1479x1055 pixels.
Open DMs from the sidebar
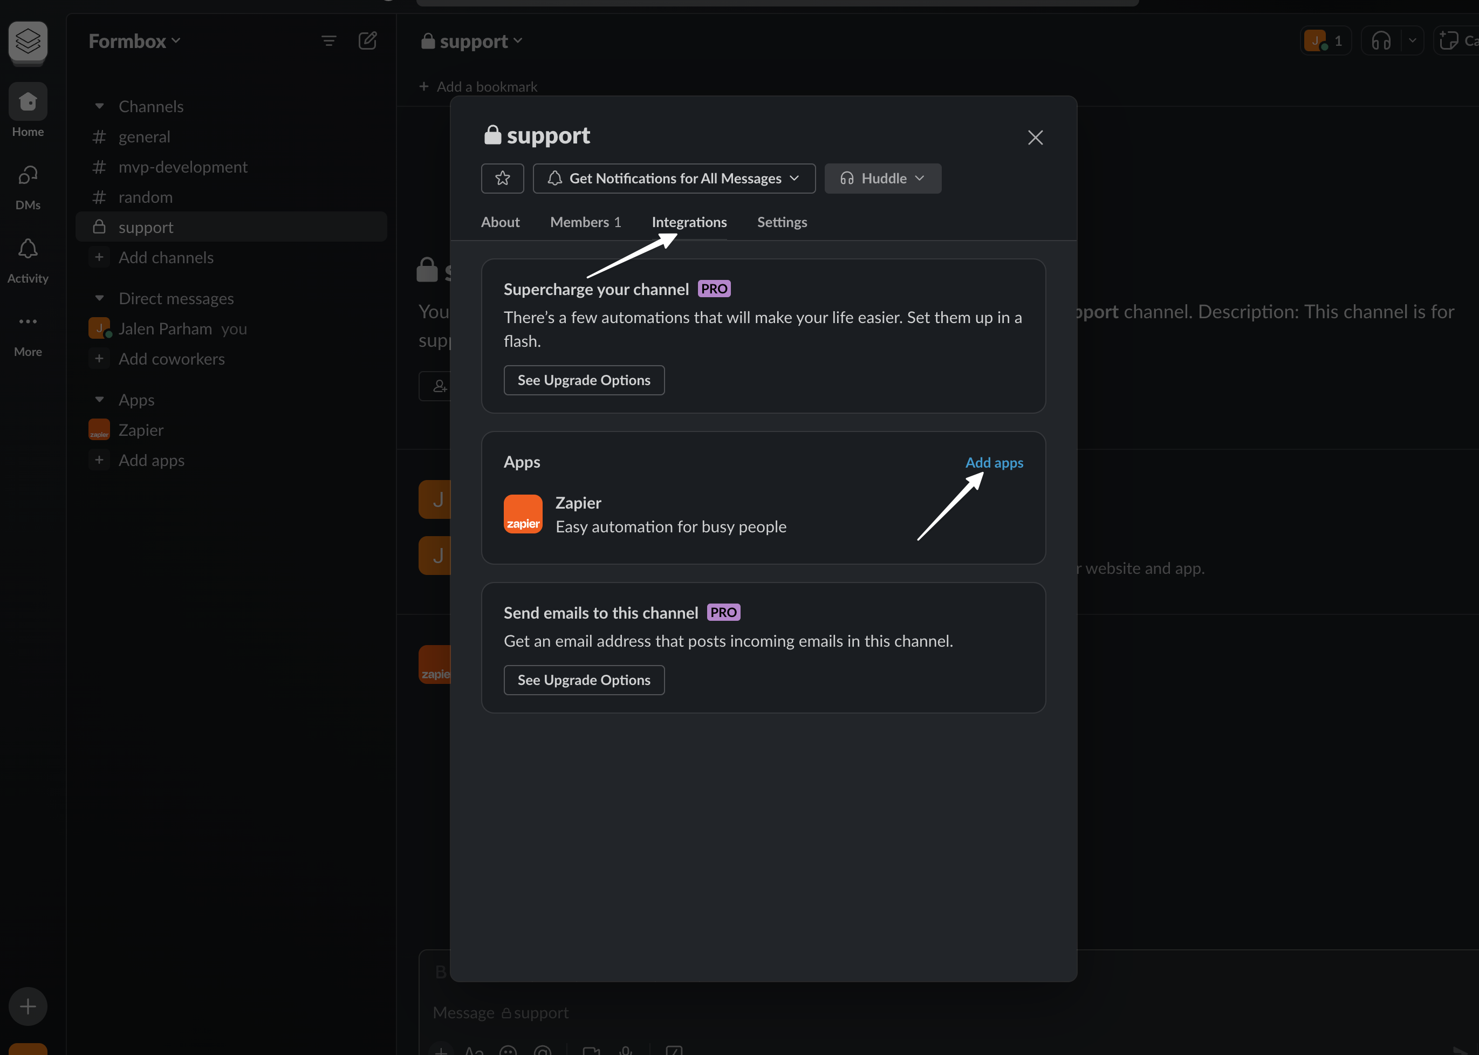(x=28, y=176)
